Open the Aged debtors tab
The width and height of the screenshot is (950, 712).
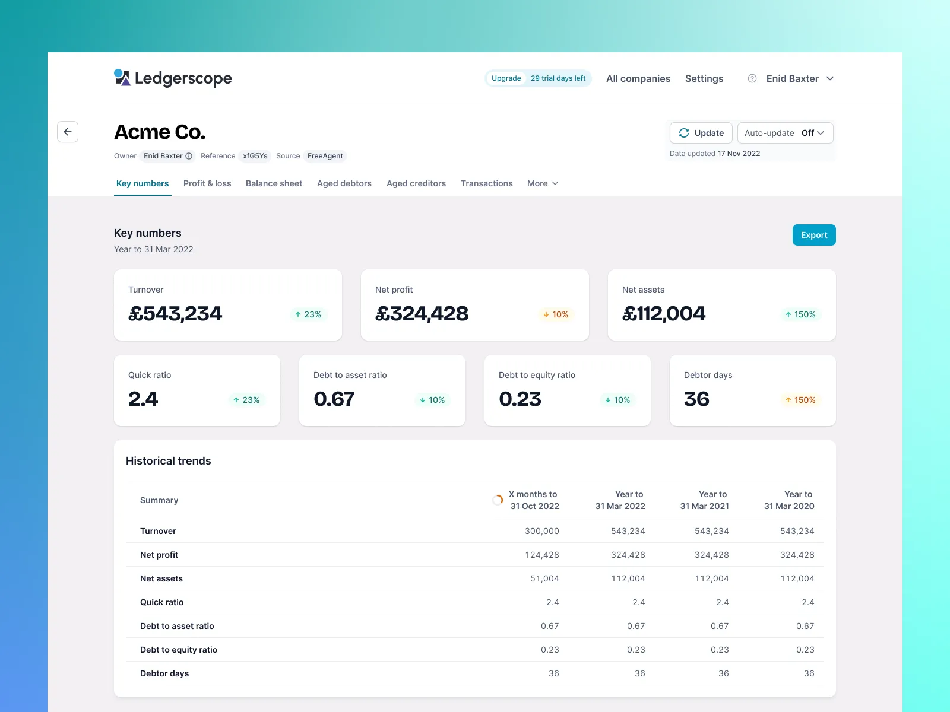click(344, 183)
